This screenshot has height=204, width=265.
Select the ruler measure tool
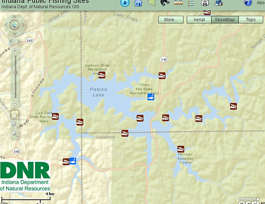tap(178, 2)
